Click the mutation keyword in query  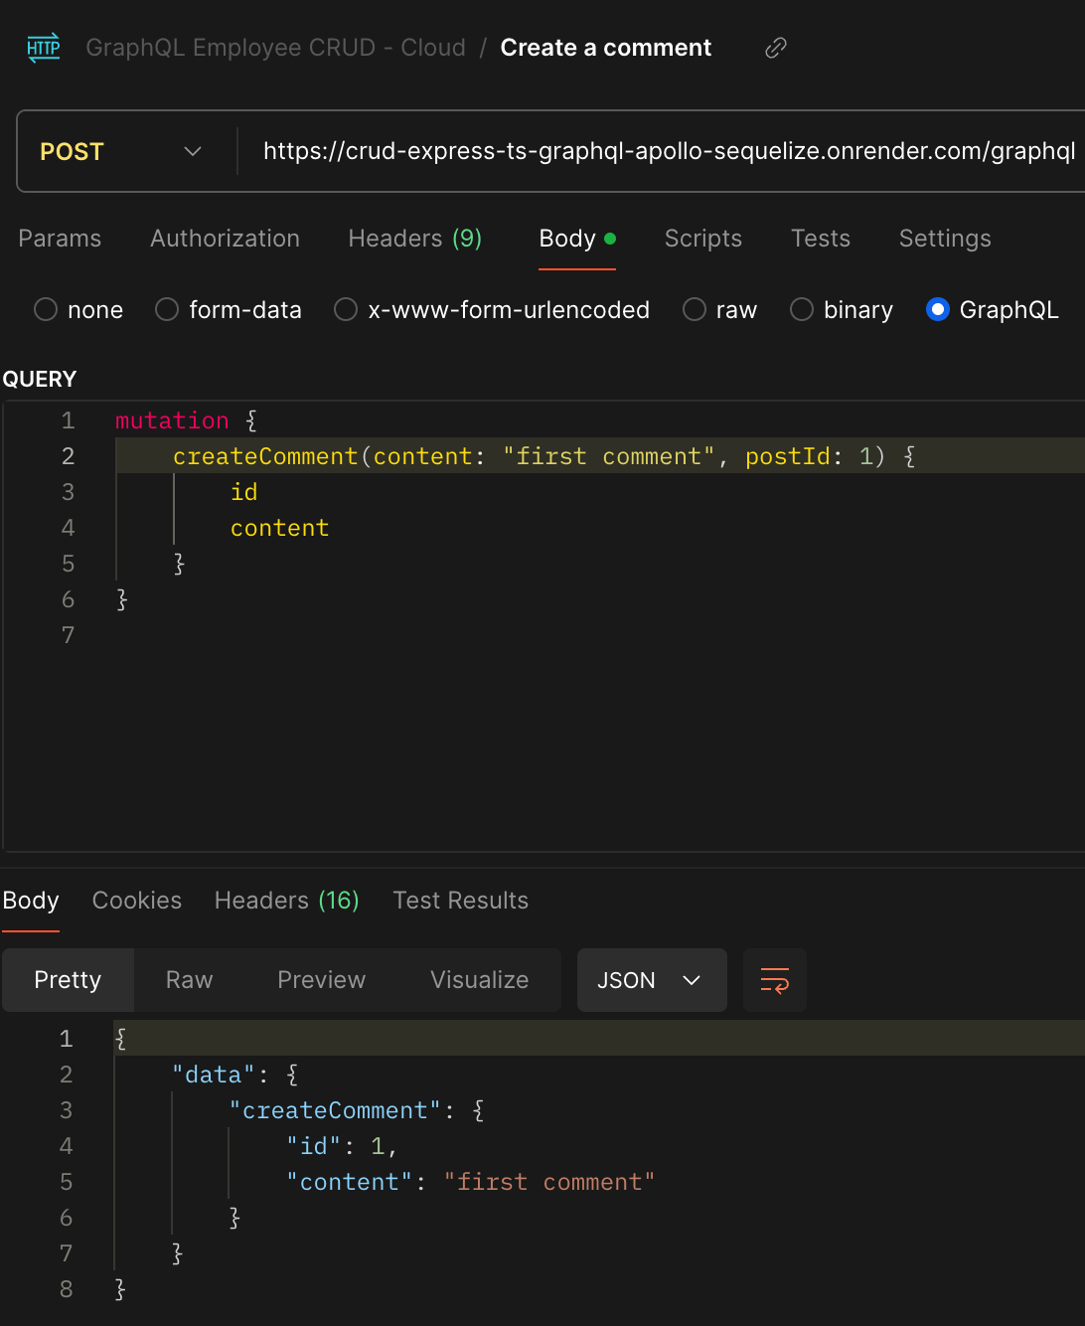coord(172,420)
